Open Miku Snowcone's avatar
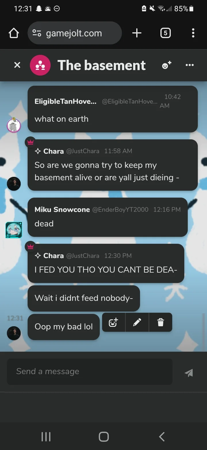Screen dimensions: 207x450 point(14,230)
